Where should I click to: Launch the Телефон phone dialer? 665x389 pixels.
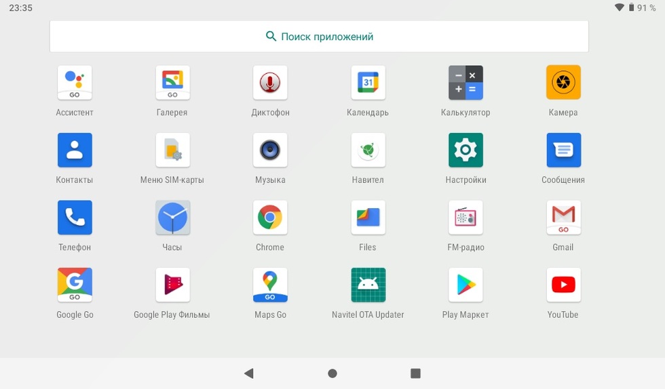point(75,218)
